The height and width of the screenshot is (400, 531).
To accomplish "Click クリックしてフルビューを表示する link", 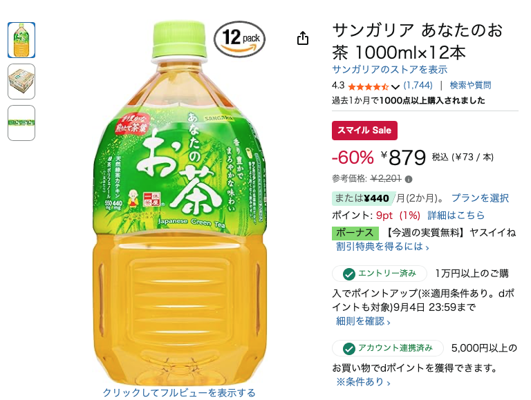I will point(179,392).
